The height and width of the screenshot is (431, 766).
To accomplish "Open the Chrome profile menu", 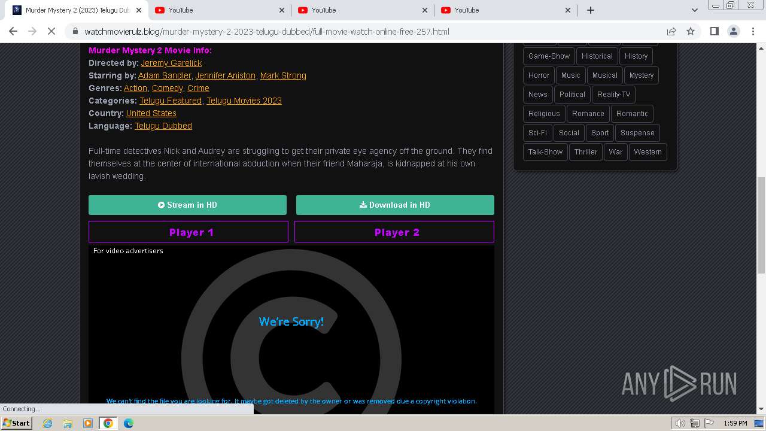I will 733,31.
